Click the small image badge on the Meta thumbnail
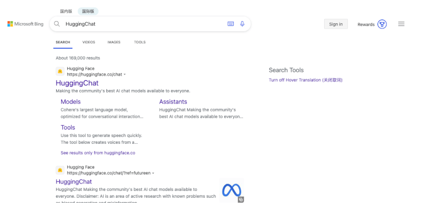 tap(241, 199)
